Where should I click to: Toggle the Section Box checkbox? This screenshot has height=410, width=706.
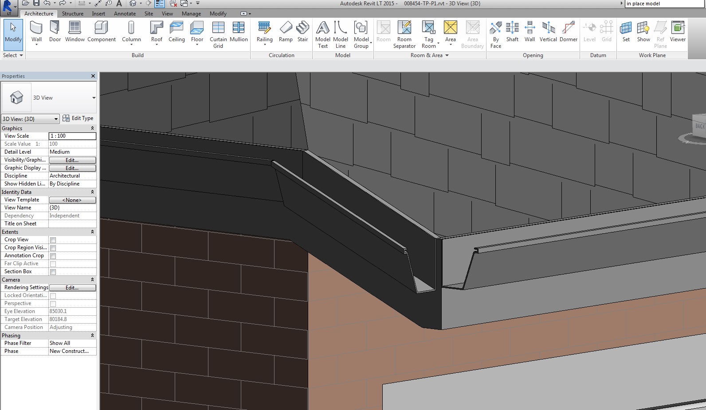[x=53, y=272]
